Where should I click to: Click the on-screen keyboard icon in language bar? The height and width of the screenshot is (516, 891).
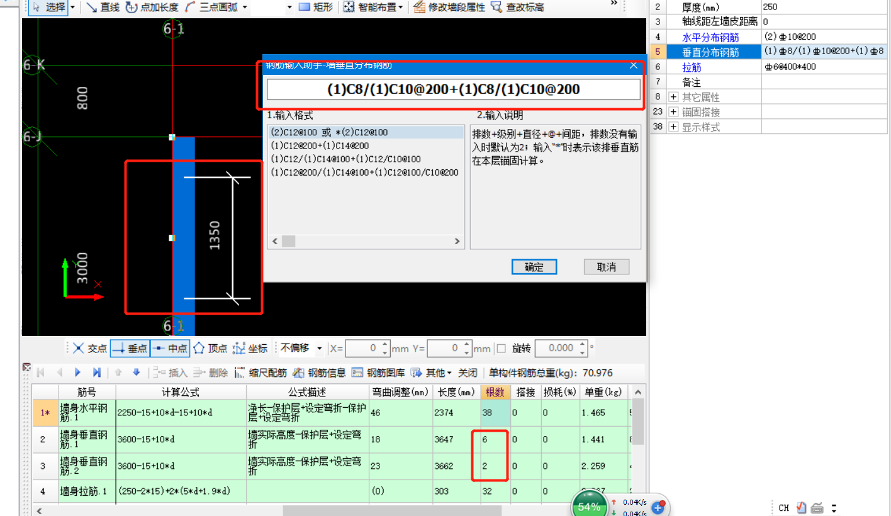point(817,508)
